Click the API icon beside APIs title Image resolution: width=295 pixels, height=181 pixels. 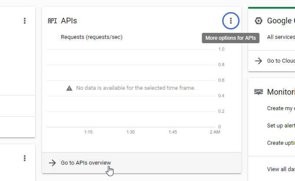pyautogui.click(x=52, y=21)
